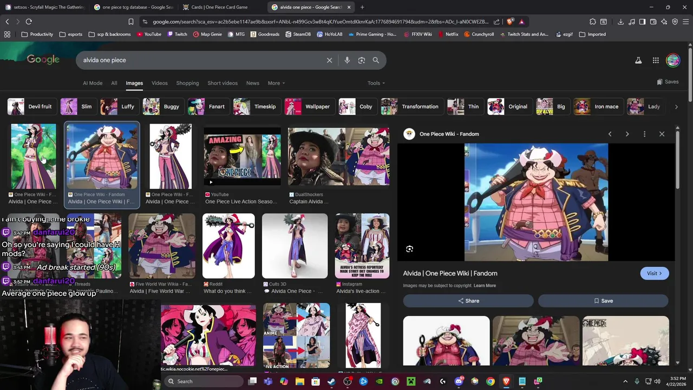The height and width of the screenshot is (390, 693).
Task: Search inside image with lens icon
Action: [x=409, y=249]
